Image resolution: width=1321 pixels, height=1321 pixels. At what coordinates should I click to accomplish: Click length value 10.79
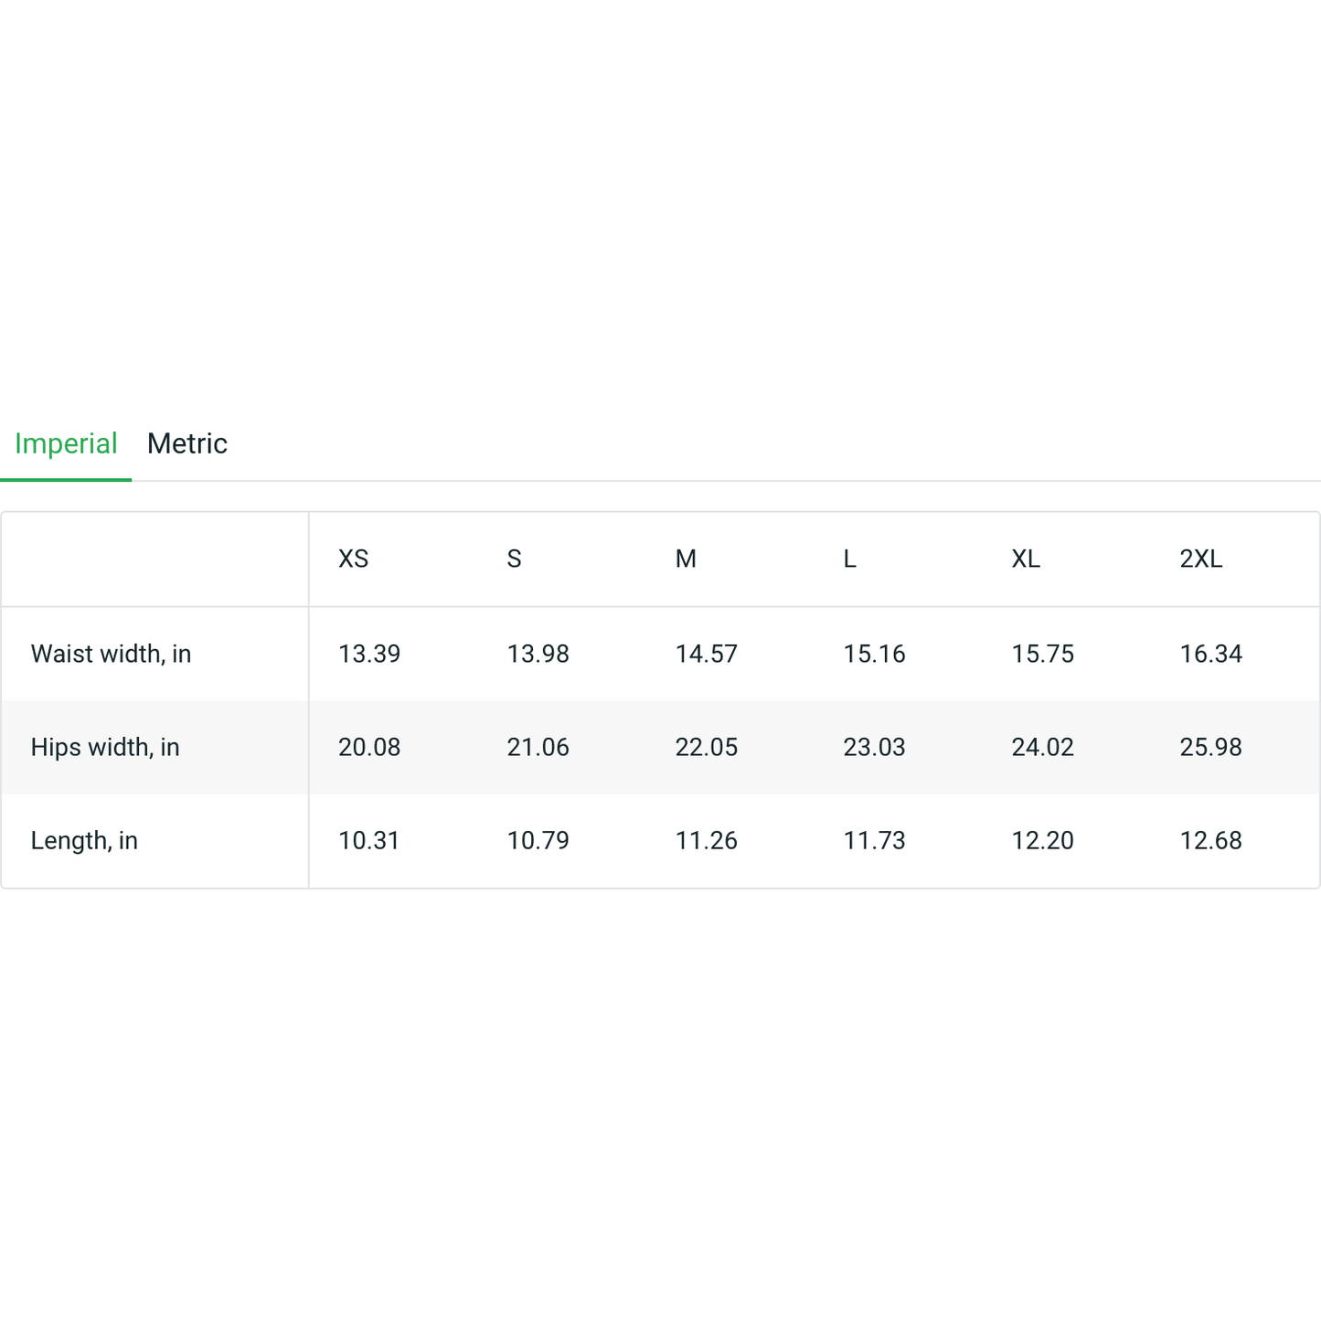tap(538, 840)
